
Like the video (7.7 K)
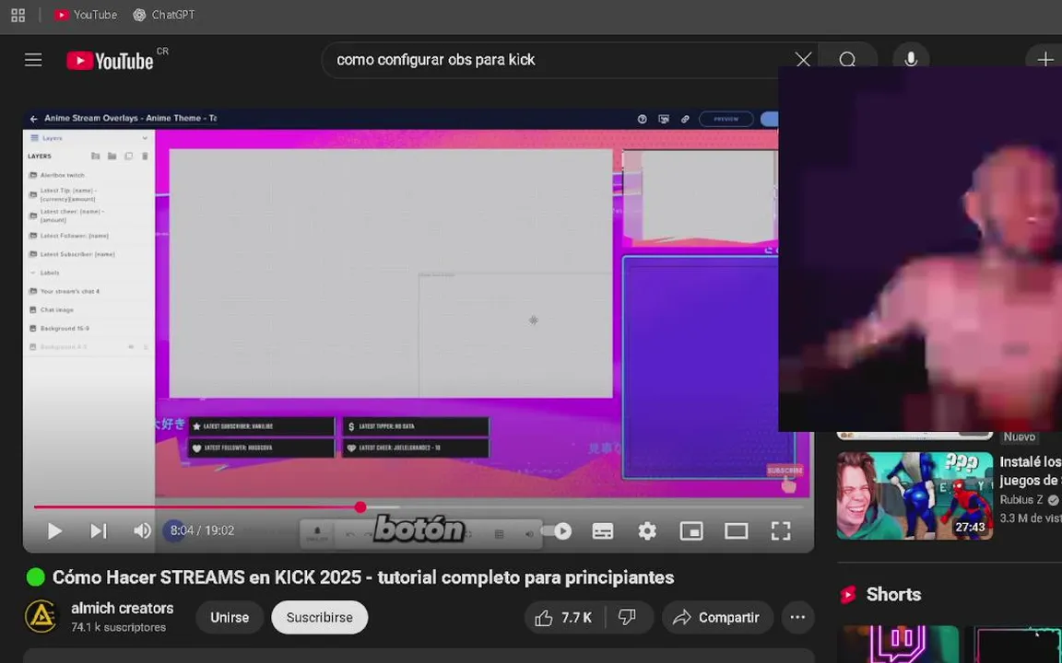tap(563, 618)
